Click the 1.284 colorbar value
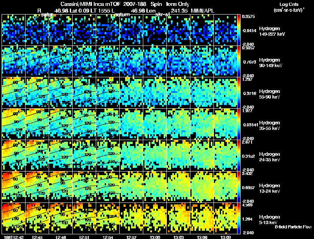This screenshot has height=239, width=314. click(x=248, y=219)
